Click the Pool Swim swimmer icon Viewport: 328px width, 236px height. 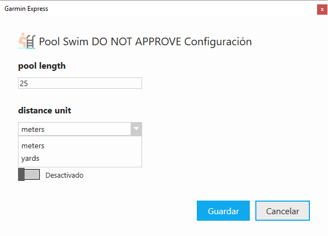pos(27,41)
